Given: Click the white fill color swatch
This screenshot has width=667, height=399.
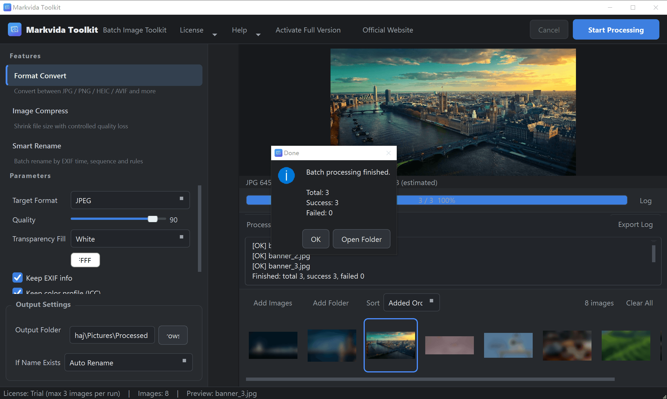Looking at the screenshot, I should point(85,260).
